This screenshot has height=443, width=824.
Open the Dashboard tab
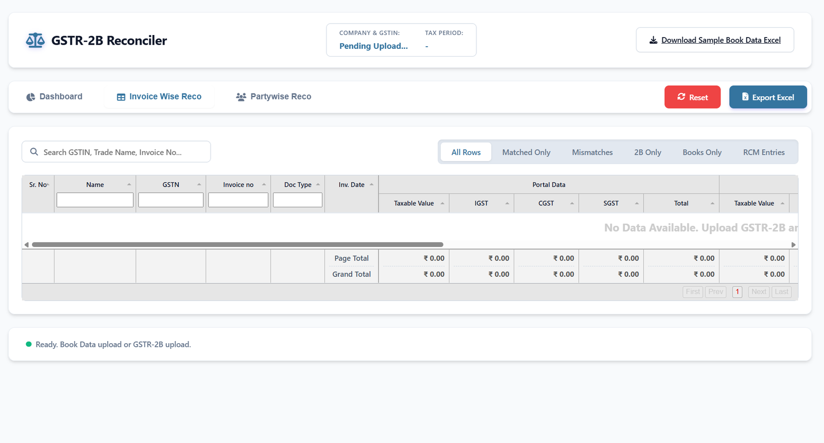point(54,97)
